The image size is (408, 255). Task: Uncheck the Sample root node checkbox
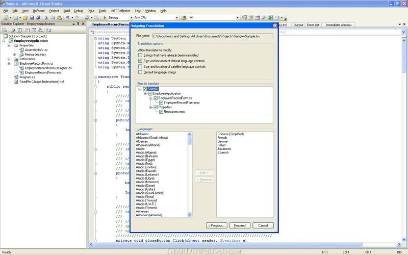(145, 89)
